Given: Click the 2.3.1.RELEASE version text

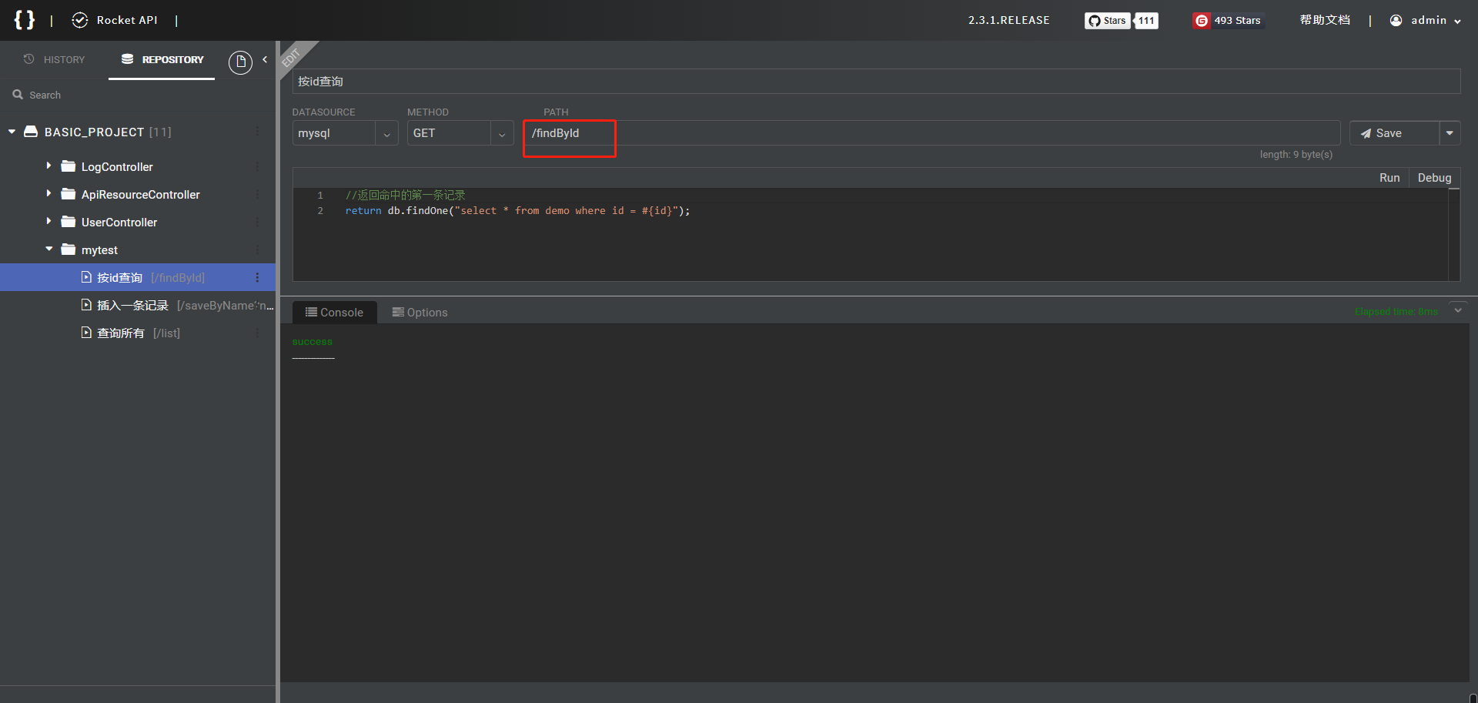Looking at the screenshot, I should pos(1008,20).
